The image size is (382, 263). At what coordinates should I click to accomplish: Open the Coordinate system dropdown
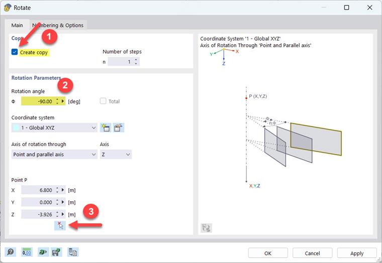coord(54,127)
